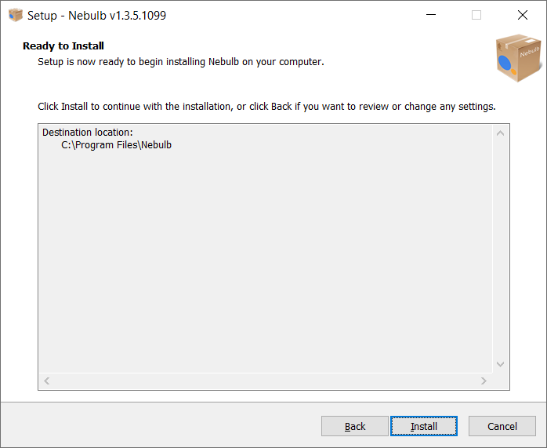This screenshot has width=547, height=448.
Task: Click the 'Ready to Install' heading
Action: (63, 46)
